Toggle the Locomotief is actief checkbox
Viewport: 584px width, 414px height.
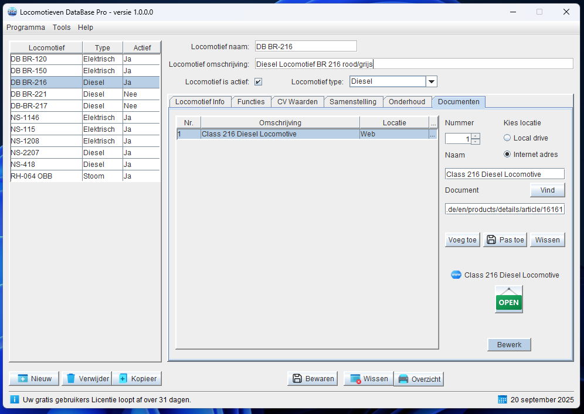tap(258, 81)
